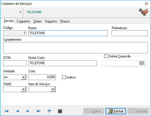Screen dimensions: 151x116
Task: Open the CNAE dropdown list
Action: pyautogui.click(x=23, y=89)
